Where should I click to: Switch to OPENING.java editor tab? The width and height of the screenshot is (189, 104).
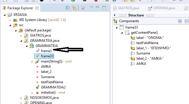(x=162, y=8)
